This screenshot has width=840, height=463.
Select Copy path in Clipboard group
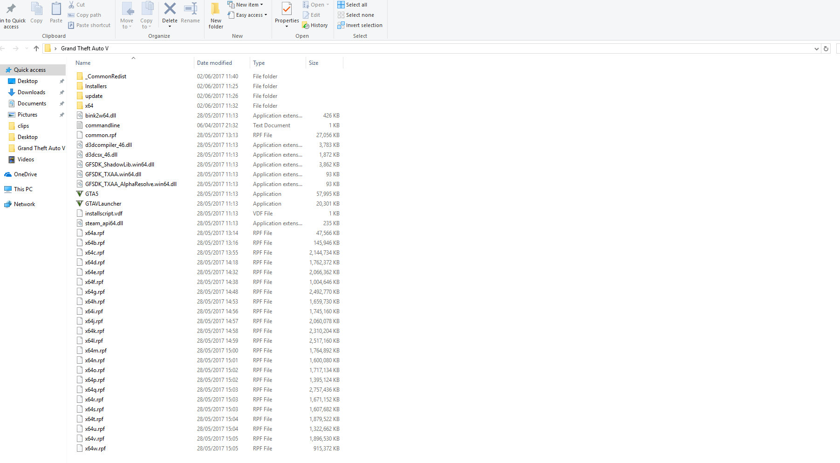point(84,15)
